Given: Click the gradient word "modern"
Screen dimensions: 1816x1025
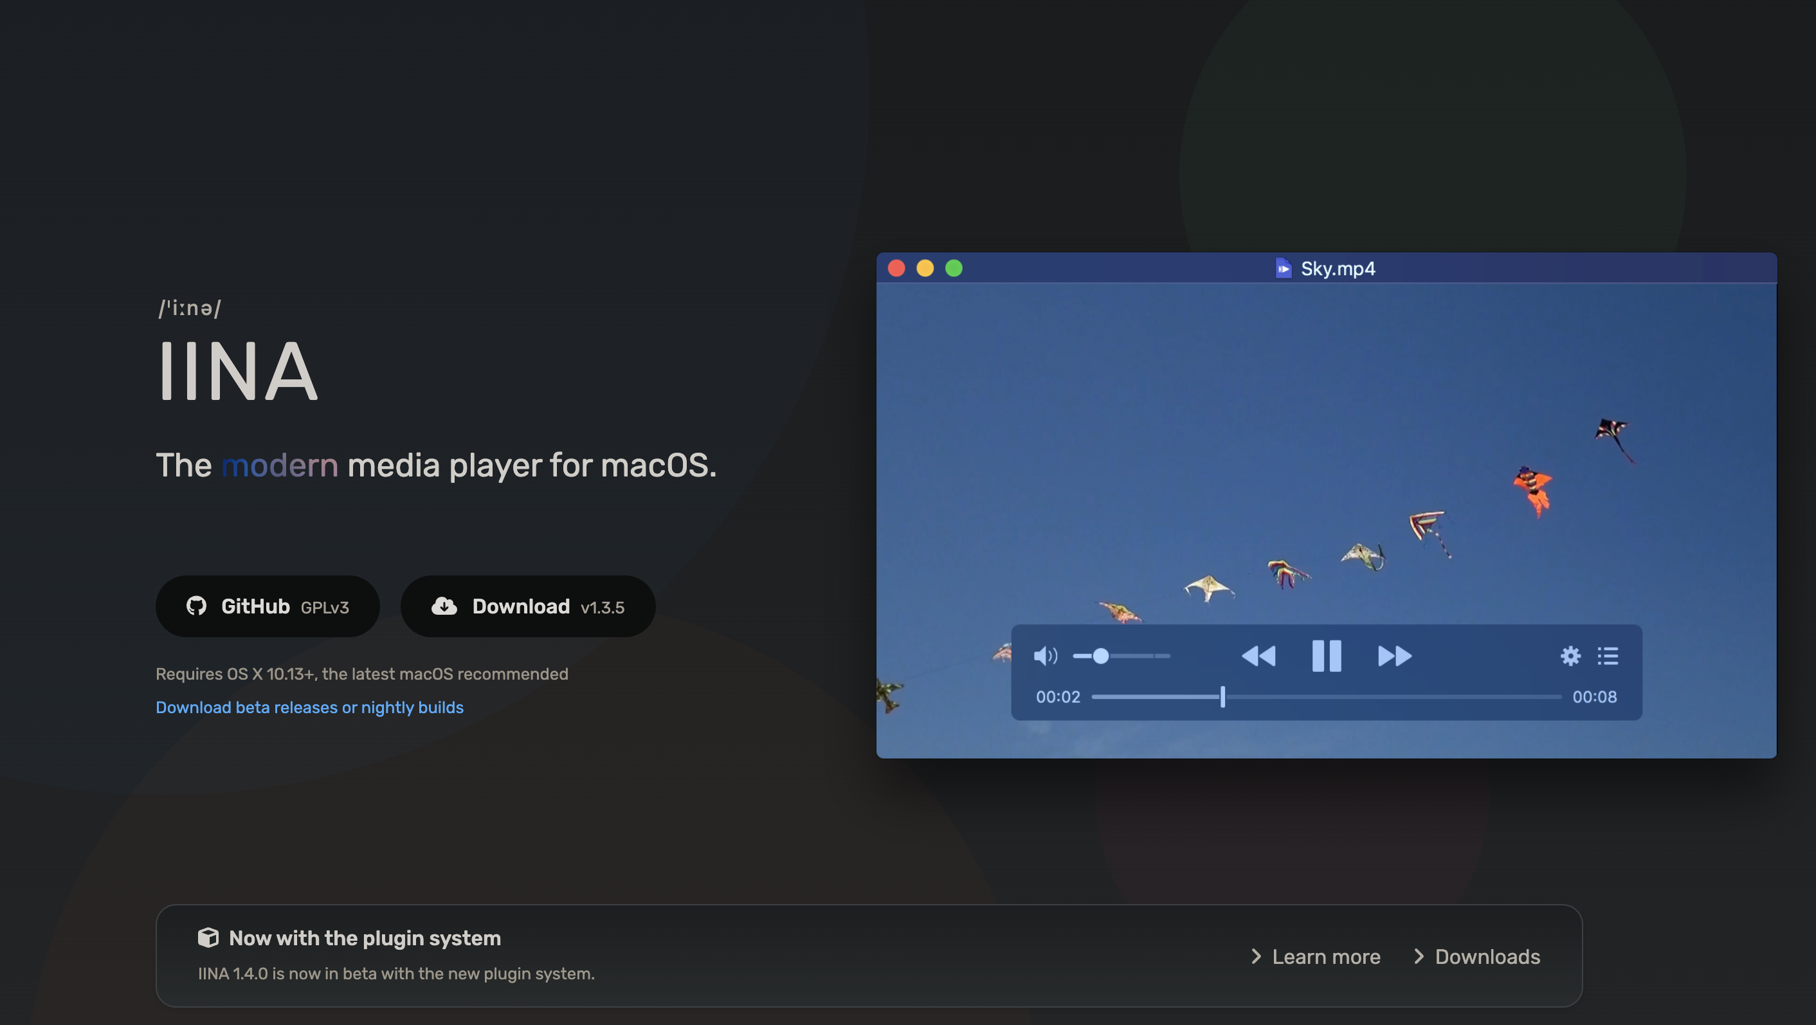Looking at the screenshot, I should click(x=279, y=466).
